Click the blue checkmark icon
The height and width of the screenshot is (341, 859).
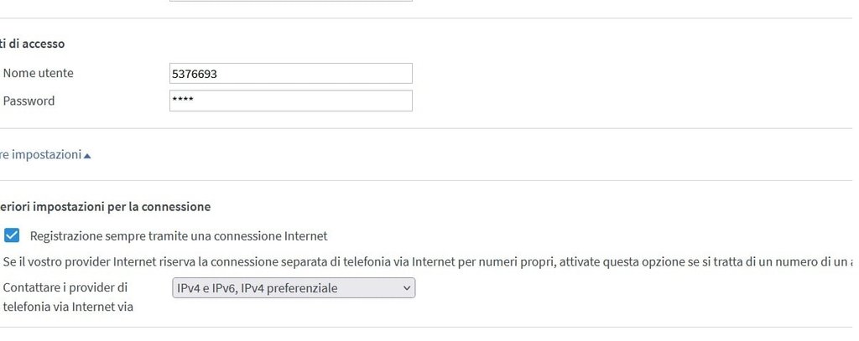coord(12,235)
